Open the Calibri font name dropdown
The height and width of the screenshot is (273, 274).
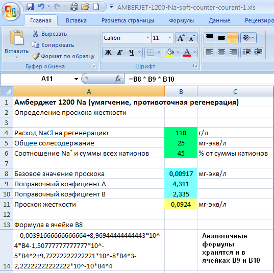click(147, 38)
